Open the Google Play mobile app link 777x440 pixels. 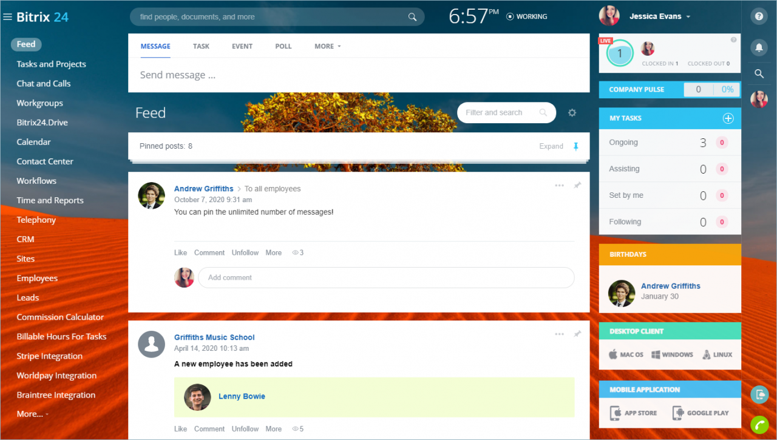click(701, 413)
